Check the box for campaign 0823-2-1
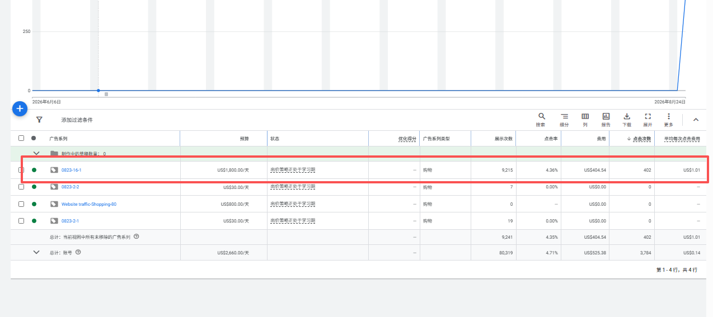The width and height of the screenshot is (713, 317). point(21,221)
